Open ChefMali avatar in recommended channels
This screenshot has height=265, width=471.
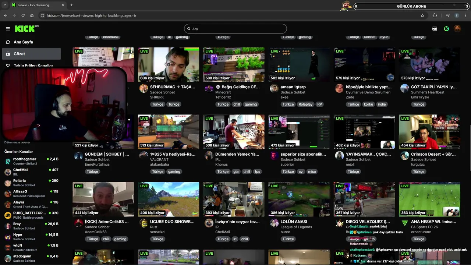click(8, 172)
